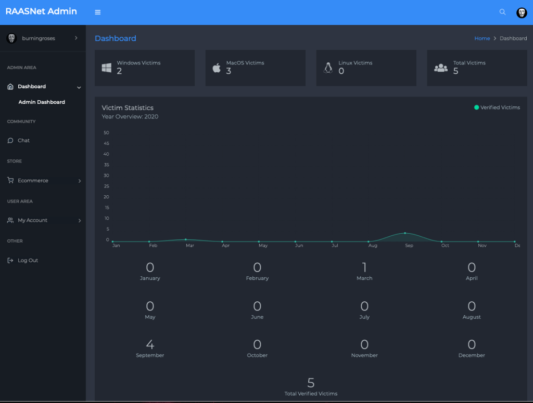533x403 pixels.
Task: Open the Chat section via speech bubble icon
Action: [x=10, y=140]
